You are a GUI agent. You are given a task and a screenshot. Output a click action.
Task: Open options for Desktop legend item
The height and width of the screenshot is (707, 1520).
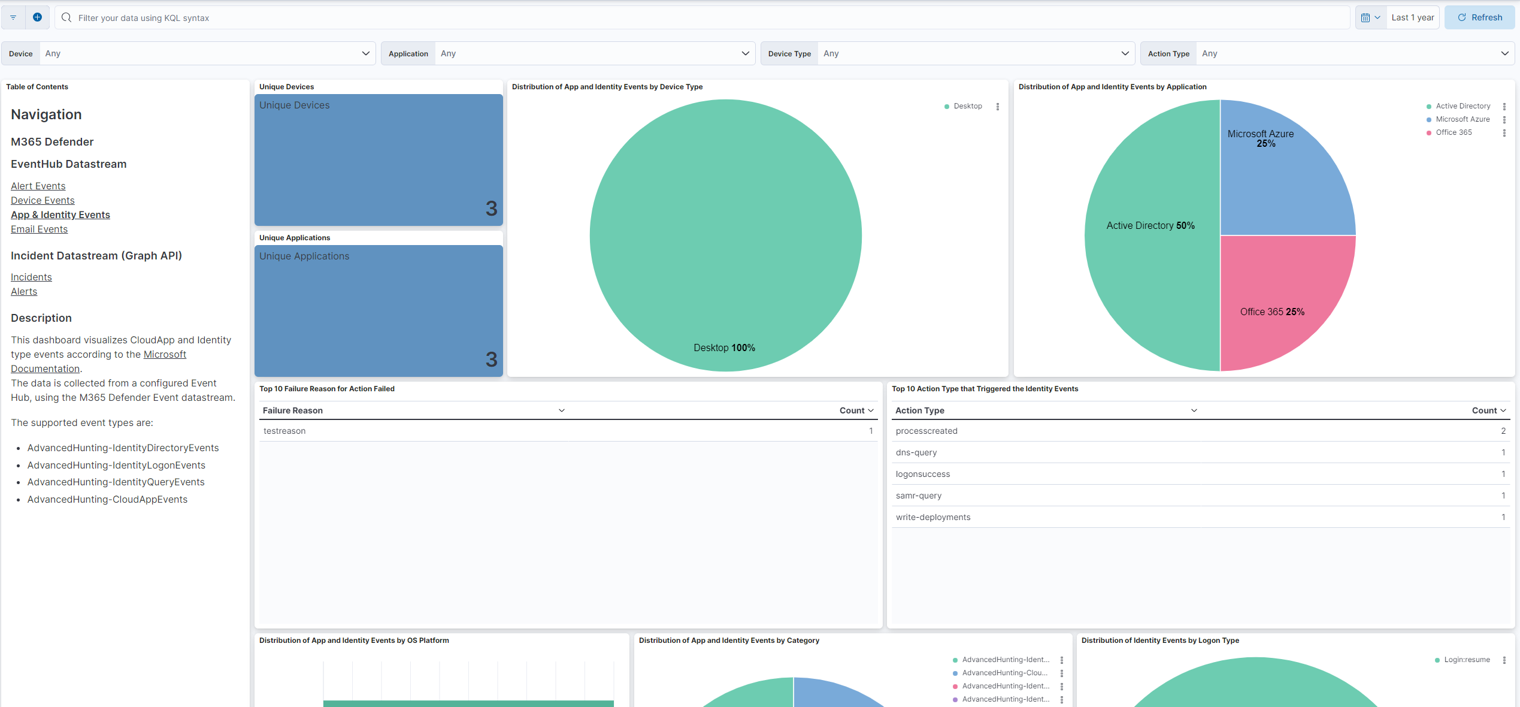pyautogui.click(x=998, y=107)
